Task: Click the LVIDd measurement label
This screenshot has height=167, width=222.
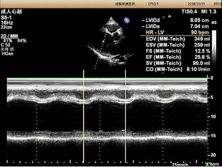Action: coord(153,20)
